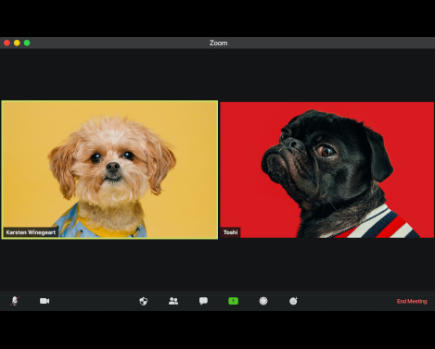This screenshot has height=349, width=435.
Task: Unmute the microphone in the Zoom toolbar
Action: tap(15, 301)
